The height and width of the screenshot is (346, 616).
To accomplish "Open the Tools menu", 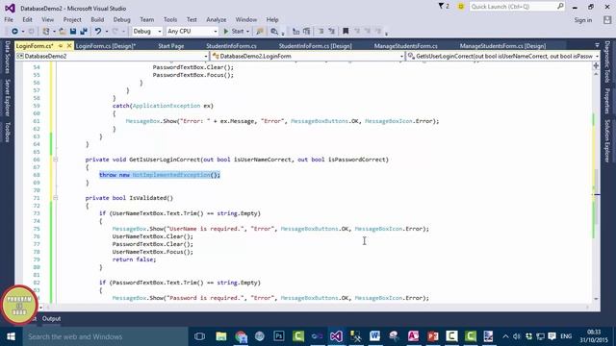I will click(x=170, y=19).
